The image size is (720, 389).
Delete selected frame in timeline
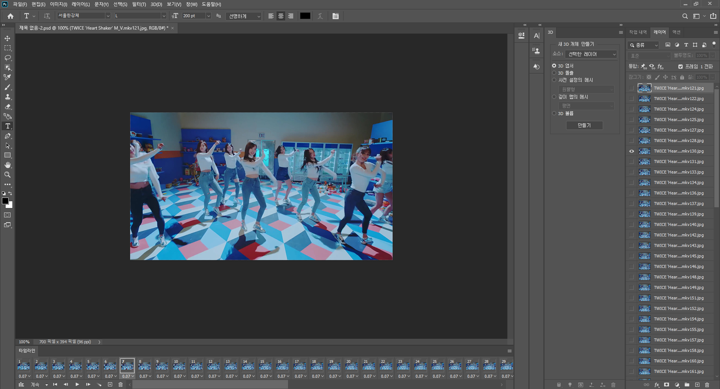click(120, 385)
